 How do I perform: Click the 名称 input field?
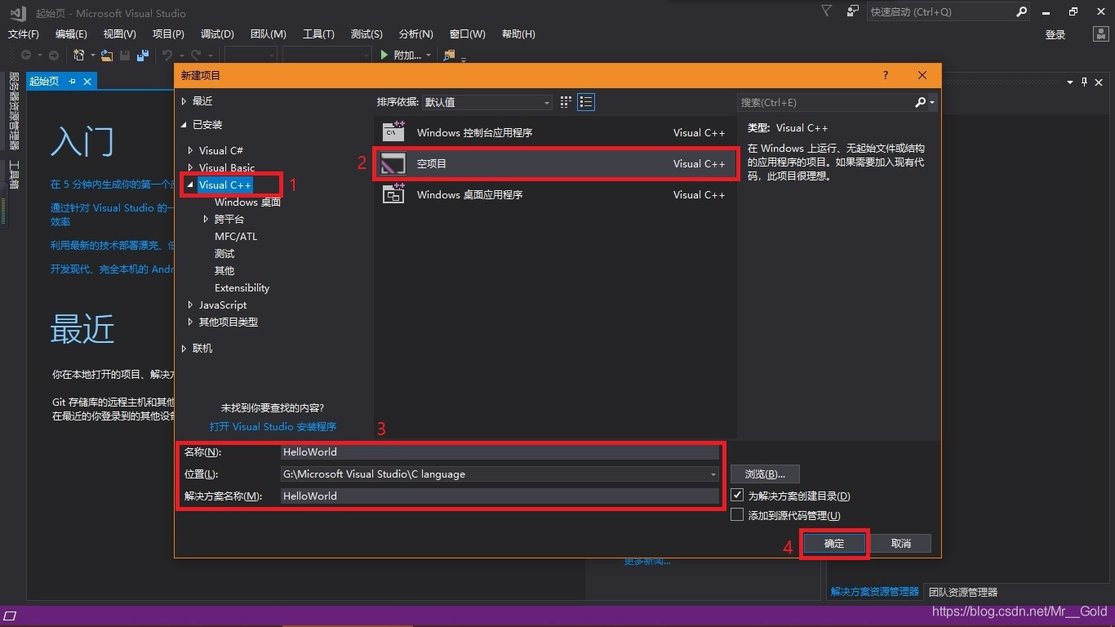pyautogui.click(x=500, y=451)
